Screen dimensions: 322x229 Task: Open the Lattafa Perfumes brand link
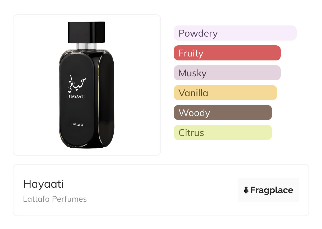(x=55, y=199)
